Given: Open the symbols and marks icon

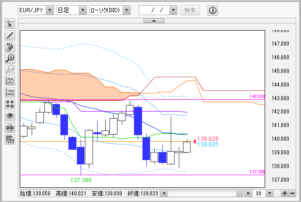Looking at the screenshot, I should click(x=10, y=104).
